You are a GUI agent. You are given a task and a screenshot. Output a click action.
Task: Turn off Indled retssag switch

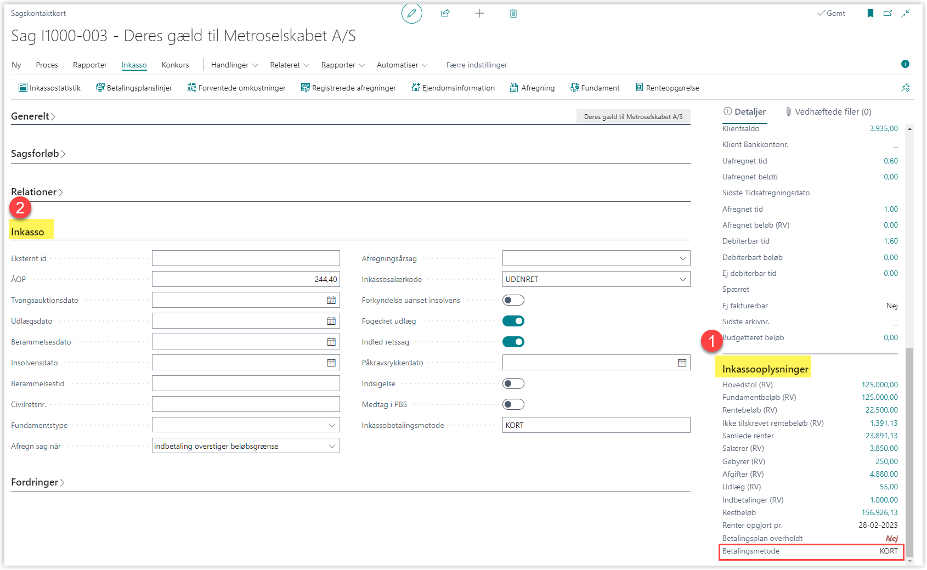point(513,342)
